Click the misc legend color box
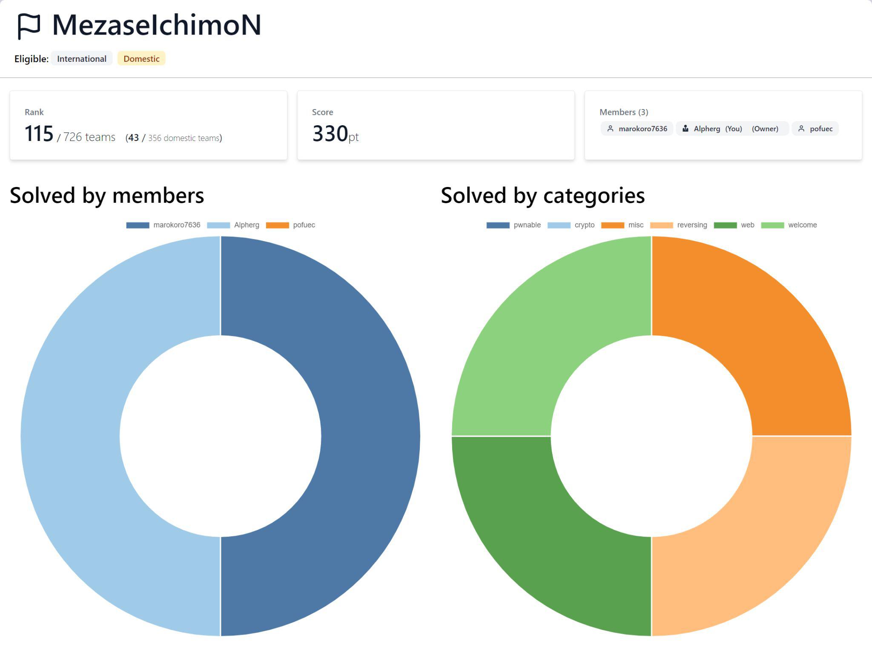 pos(612,225)
